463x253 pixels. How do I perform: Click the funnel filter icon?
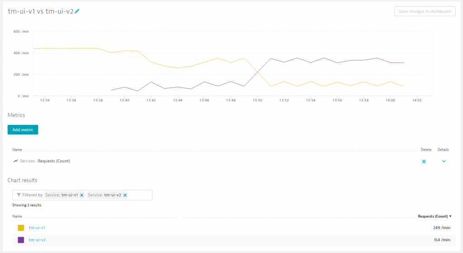click(x=19, y=195)
